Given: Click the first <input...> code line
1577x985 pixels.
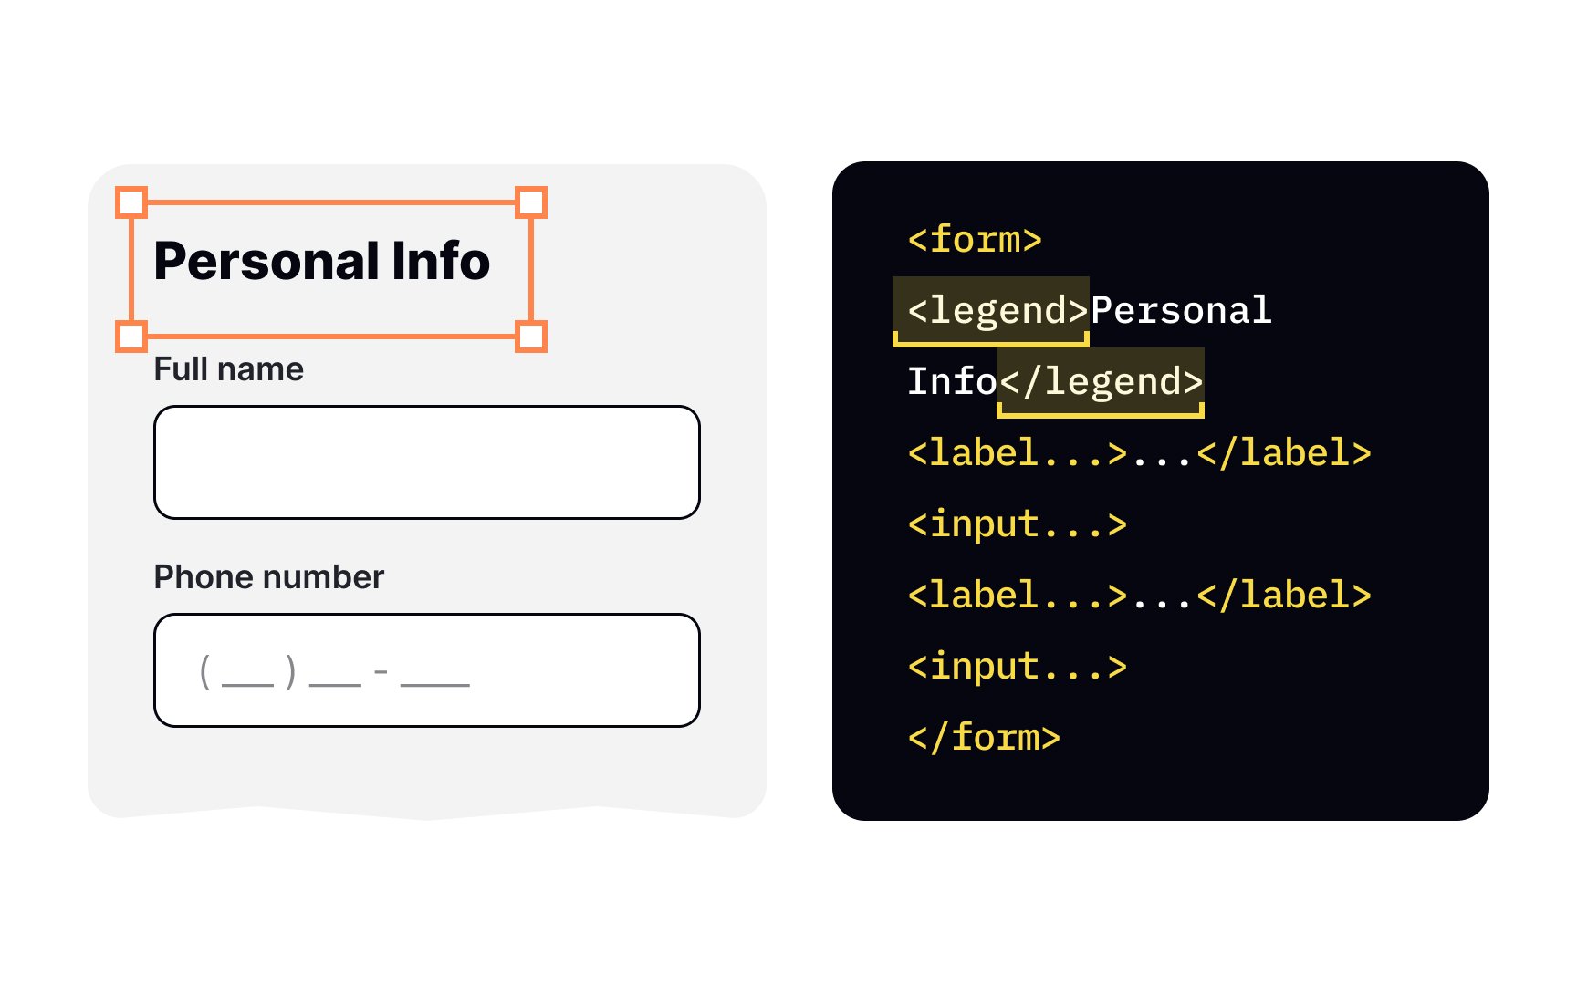Looking at the screenshot, I should 1018,524.
